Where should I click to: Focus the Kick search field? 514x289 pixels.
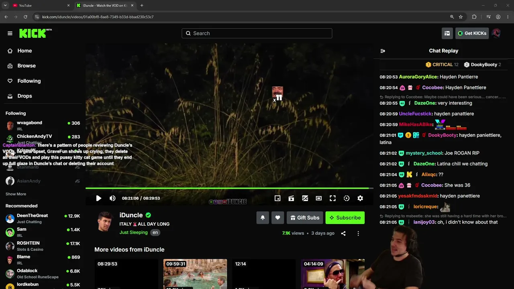pyautogui.click(x=257, y=33)
